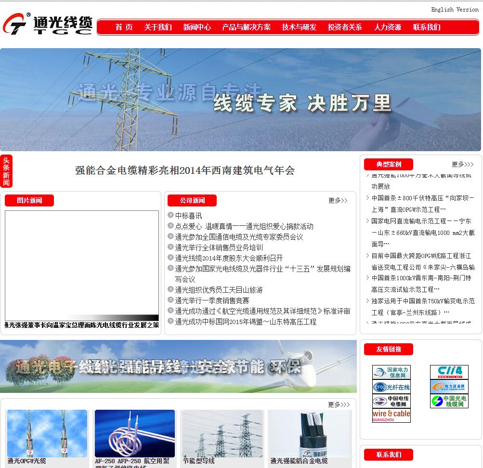Click the 图片新闻 section header
483x468 pixels.
pyautogui.click(x=29, y=200)
